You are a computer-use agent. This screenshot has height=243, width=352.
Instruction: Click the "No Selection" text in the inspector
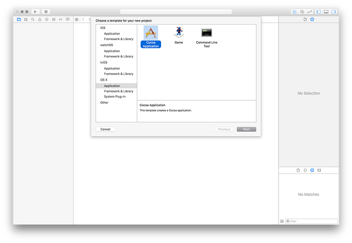point(309,93)
